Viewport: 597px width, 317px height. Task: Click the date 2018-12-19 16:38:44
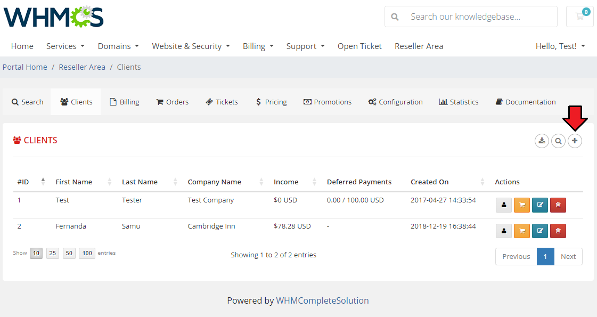tap(443, 226)
